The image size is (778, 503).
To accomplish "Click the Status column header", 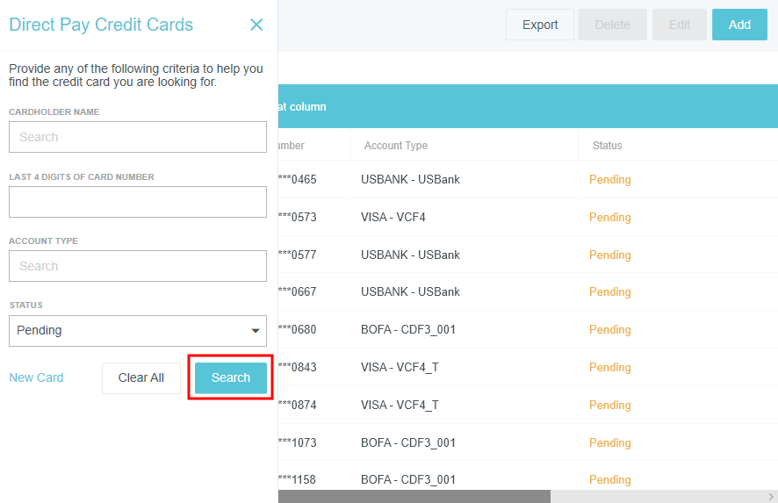I will pos(607,146).
